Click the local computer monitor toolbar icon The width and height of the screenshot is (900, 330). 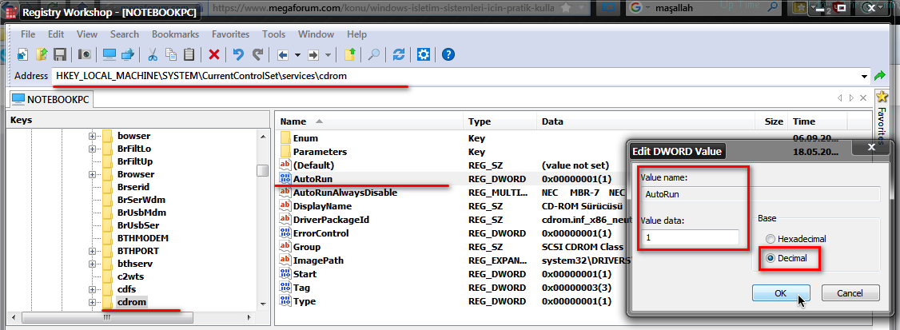pyautogui.click(x=109, y=54)
